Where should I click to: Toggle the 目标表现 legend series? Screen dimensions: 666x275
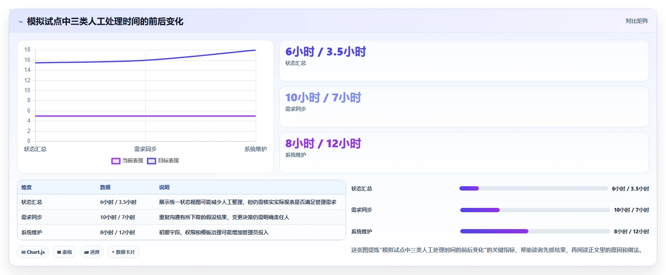pos(163,161)
